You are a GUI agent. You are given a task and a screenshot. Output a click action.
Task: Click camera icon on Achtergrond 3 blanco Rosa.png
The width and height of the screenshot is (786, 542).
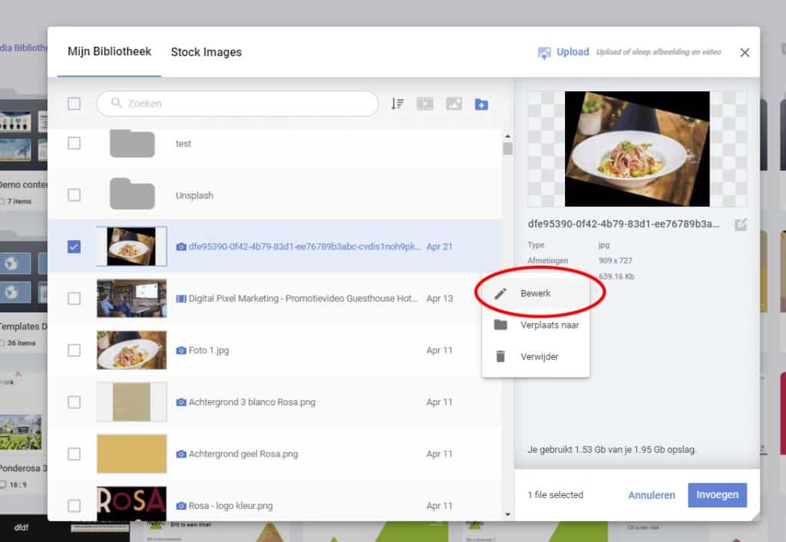(181, 402)
